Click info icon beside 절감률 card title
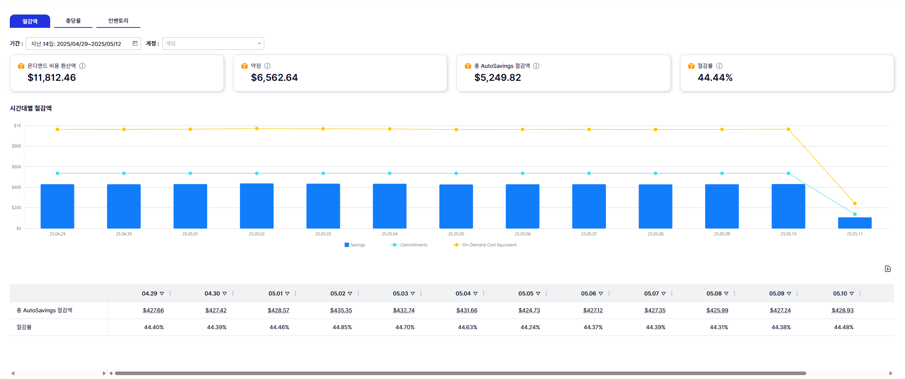The width and height of the screenshot is (905, 379). (719, 66)
